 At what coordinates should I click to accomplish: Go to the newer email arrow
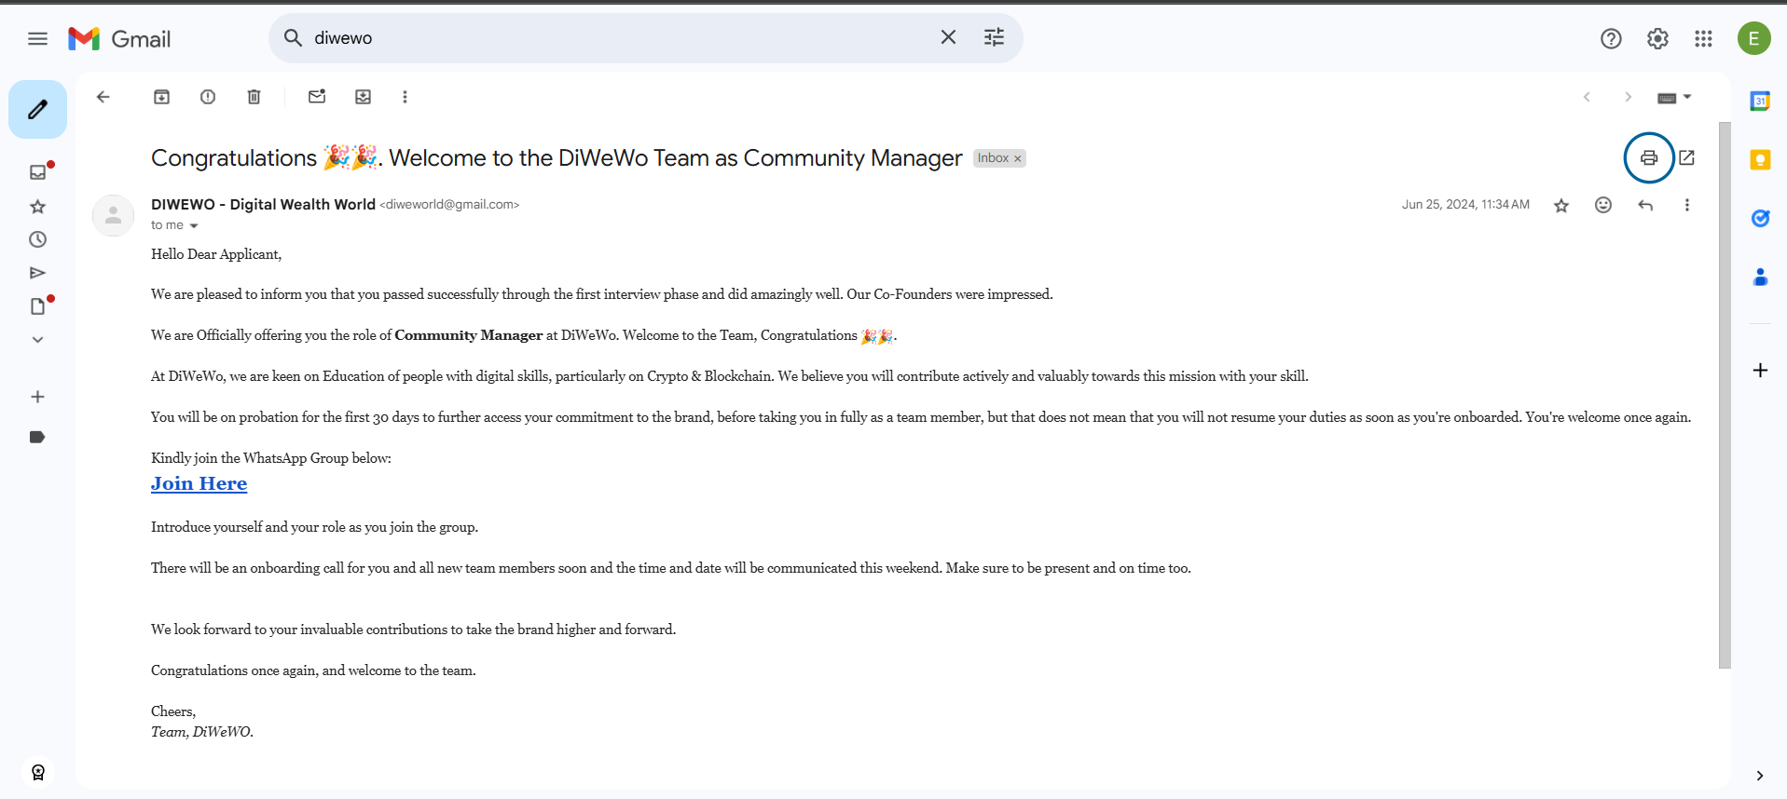(1587, 97)
